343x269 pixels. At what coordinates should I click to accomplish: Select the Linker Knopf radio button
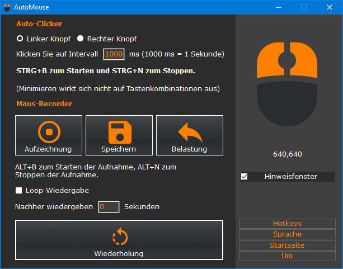[20, 39]
